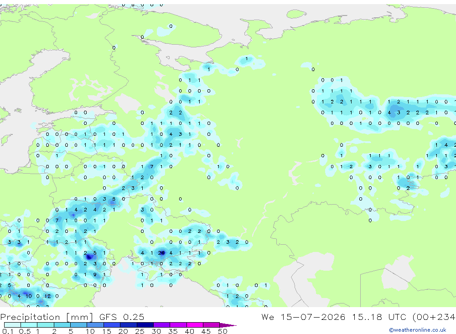The image size is (456, 334).
Task: Click the "12" precipitation value on map
Action: coord(47,296)
